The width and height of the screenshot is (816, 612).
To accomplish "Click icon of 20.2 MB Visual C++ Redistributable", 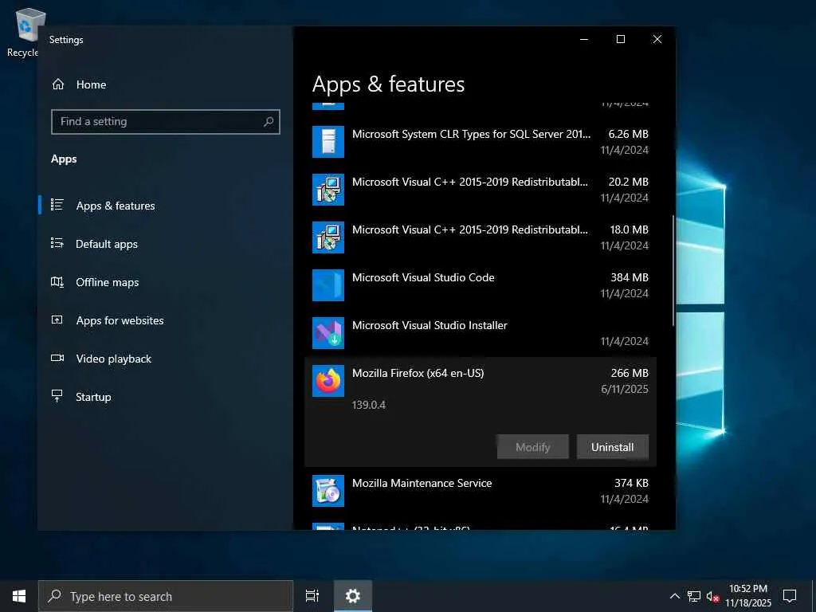I will click(328, 190).
